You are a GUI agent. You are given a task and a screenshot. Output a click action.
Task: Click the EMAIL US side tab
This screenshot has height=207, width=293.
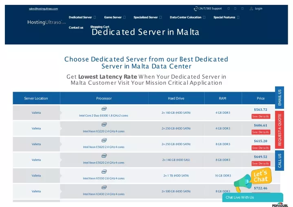pos(280,97)
